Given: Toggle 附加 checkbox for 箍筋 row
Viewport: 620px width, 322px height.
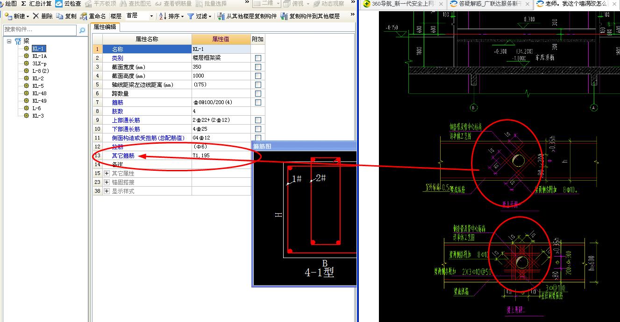Looking at the screenshot, I should tap(258, 102).
